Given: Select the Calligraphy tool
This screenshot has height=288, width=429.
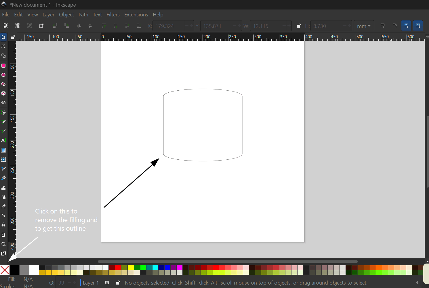Looking at the screenshot, I should tap(3, 131).
